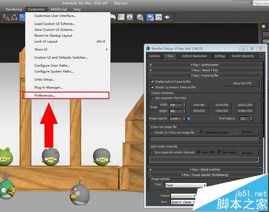This screenshot has height=212, width=269.
Task: Click the Render Production teapot icon
Action: pyautogui.click(x=167, y=17)
